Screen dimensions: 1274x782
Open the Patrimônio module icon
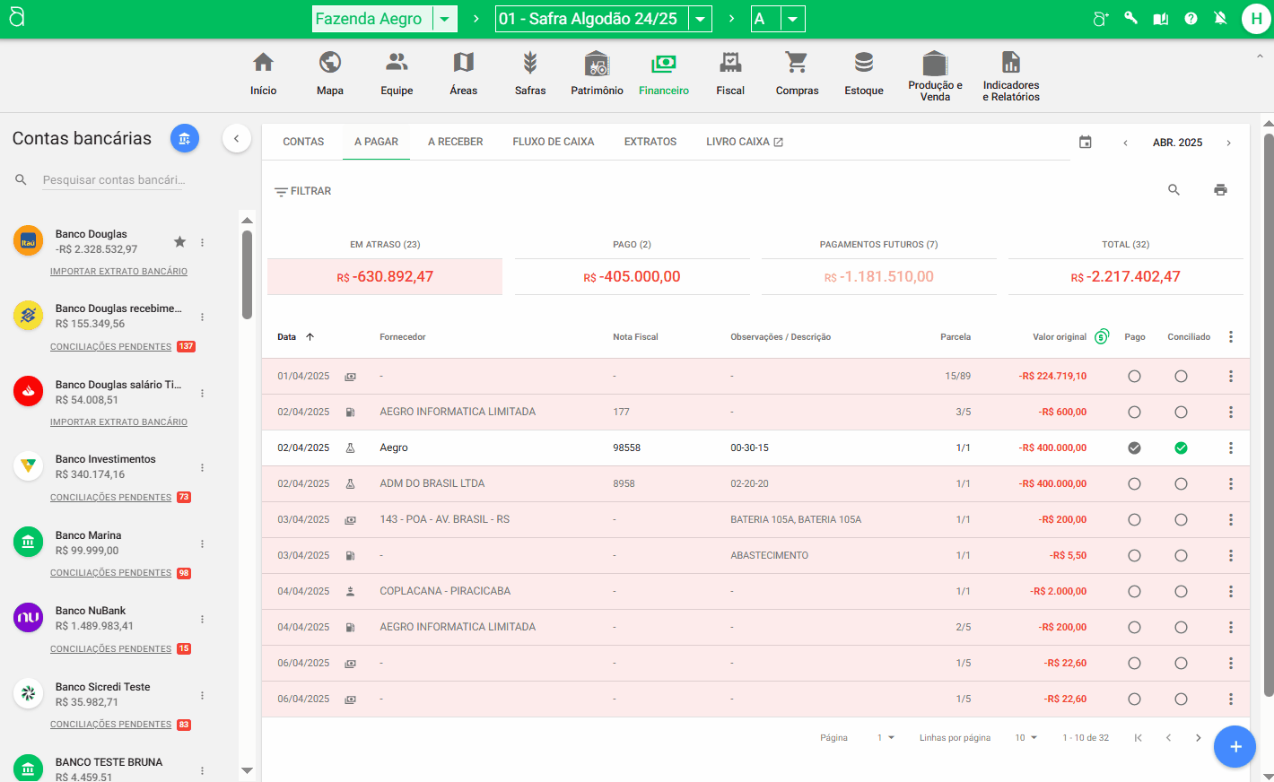tap(597, 64)
